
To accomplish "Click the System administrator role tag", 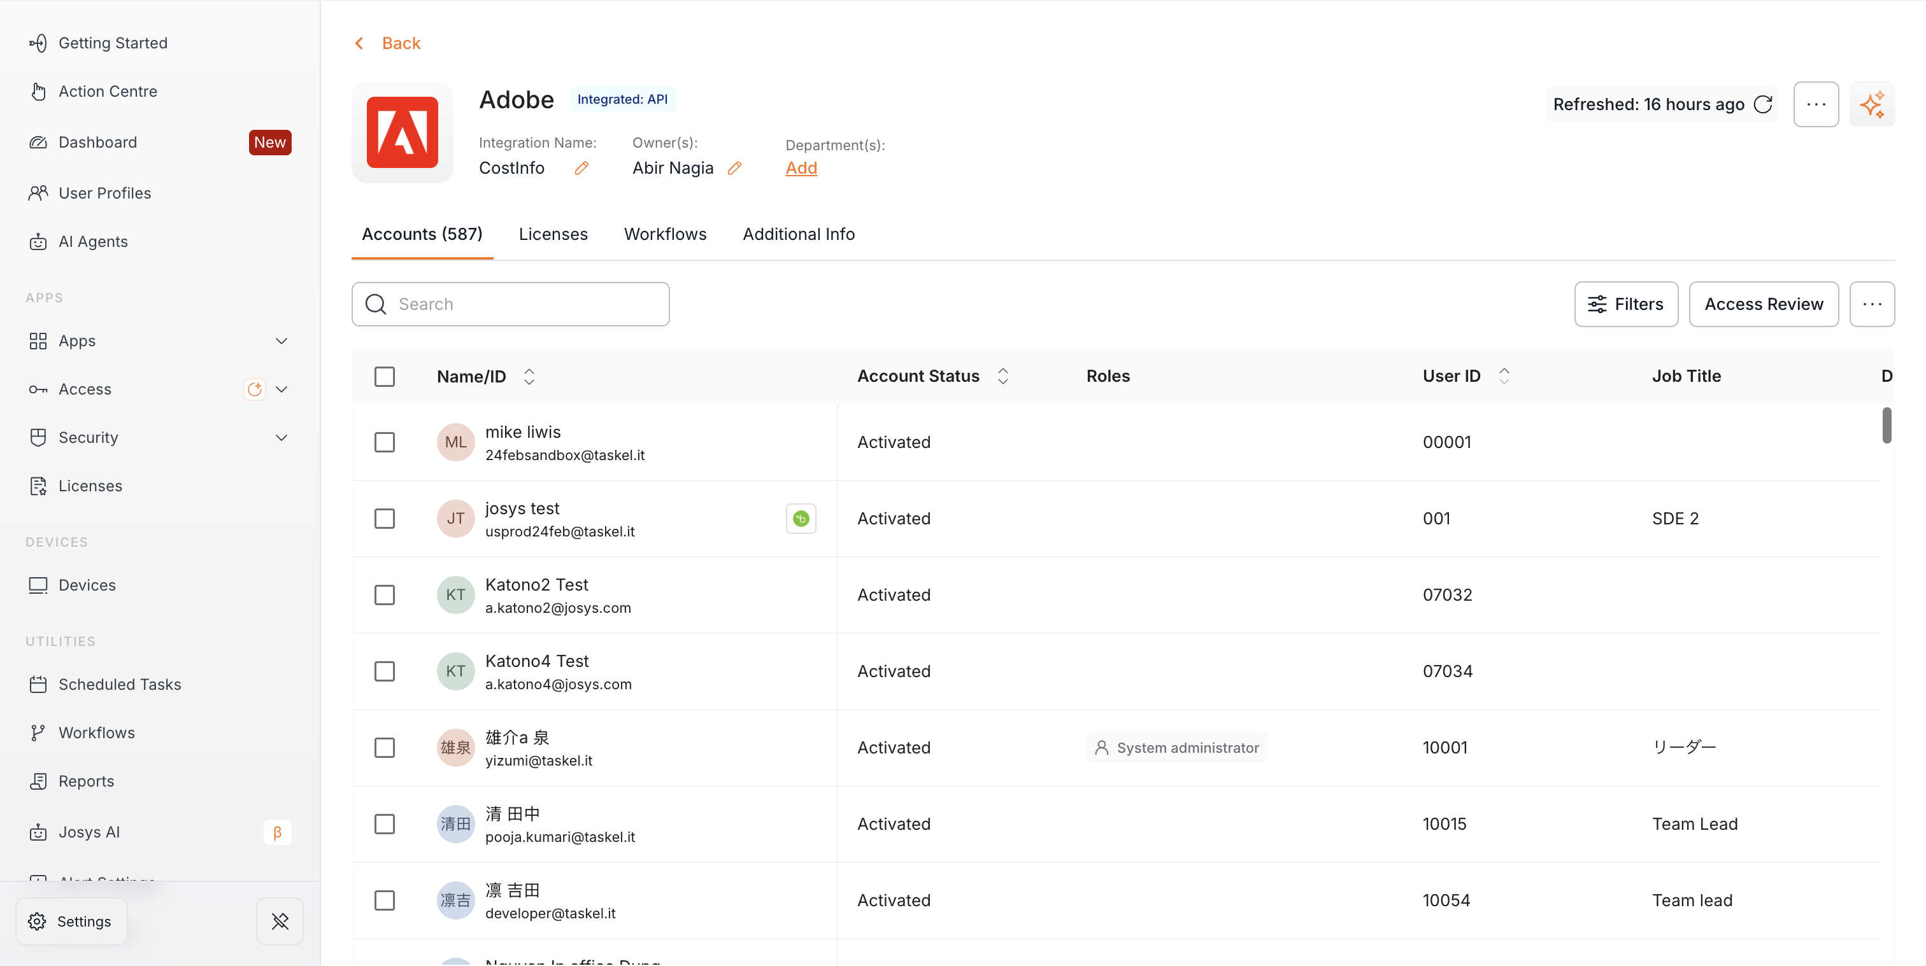I will [1177, 748].
